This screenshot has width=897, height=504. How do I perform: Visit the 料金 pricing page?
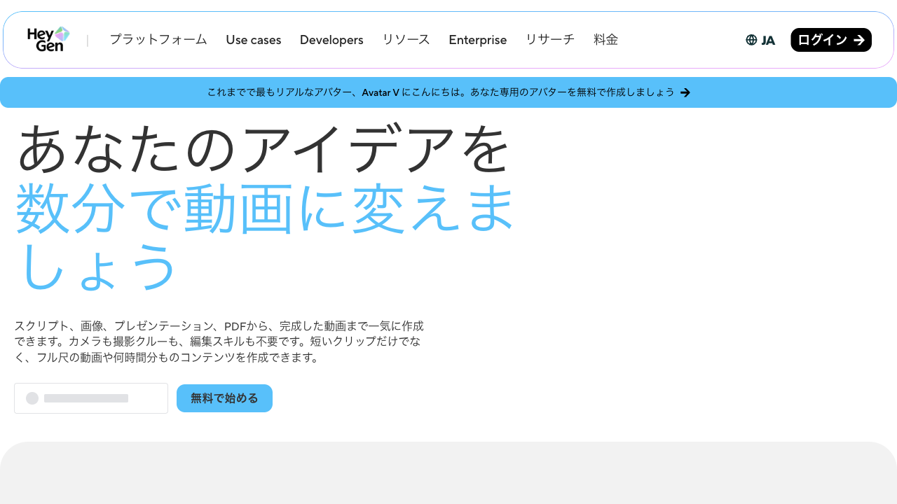tap(606, 40)
